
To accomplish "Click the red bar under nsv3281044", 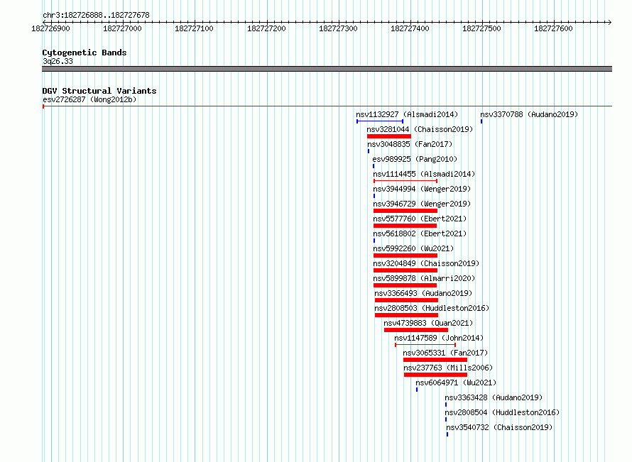I will (389, 136).
